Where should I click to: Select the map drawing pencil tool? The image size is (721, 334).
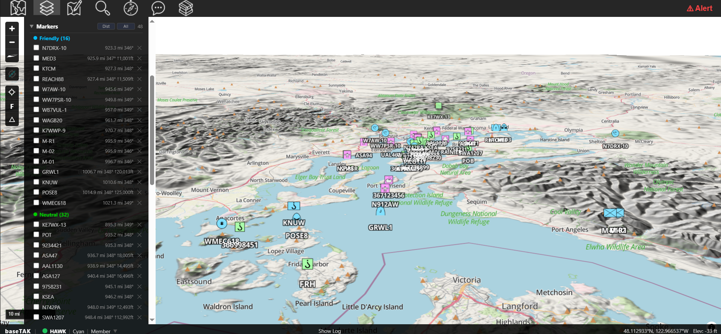(x=74, y=8)
